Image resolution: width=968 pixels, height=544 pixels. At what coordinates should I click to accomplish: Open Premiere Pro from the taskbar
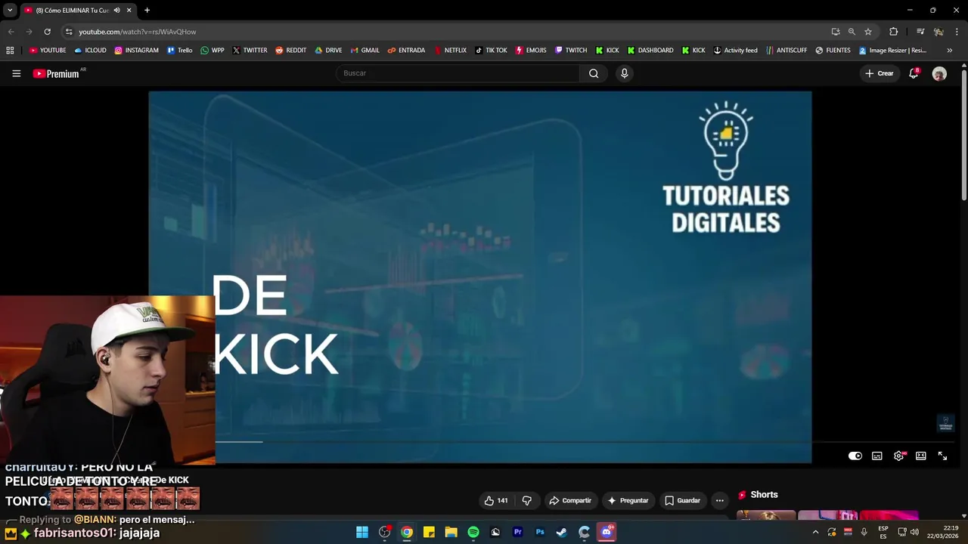click(518, 532)
